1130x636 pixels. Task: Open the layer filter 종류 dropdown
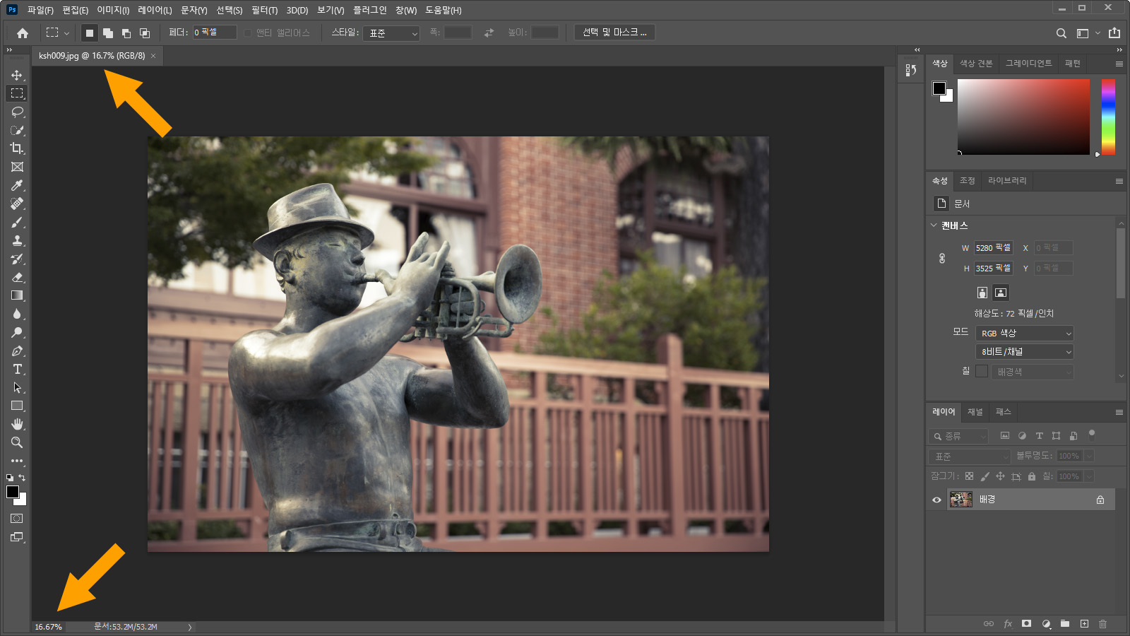(959, 437)
